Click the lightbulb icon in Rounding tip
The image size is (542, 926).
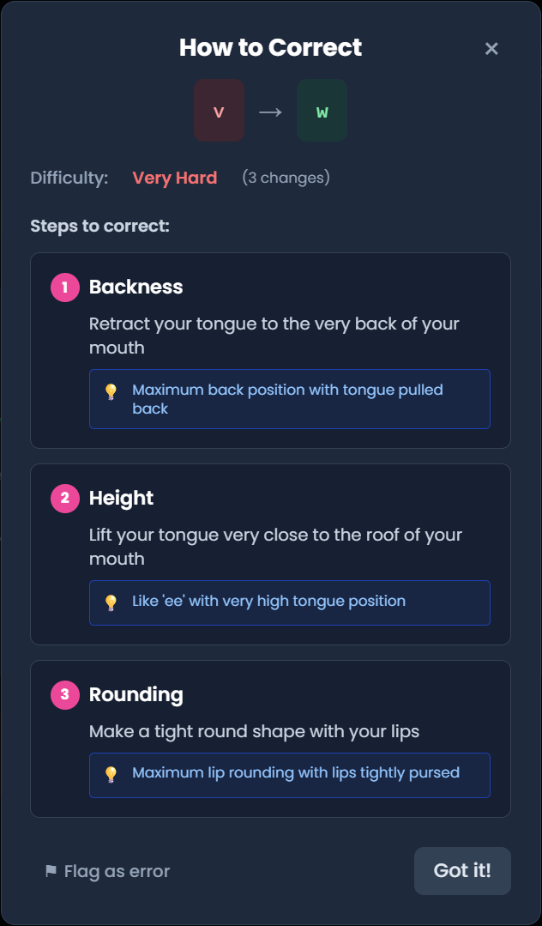[111, 774]
